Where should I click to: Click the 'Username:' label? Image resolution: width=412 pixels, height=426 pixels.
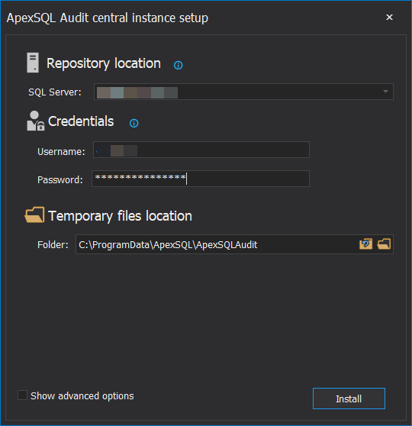[x=61, y=152]
